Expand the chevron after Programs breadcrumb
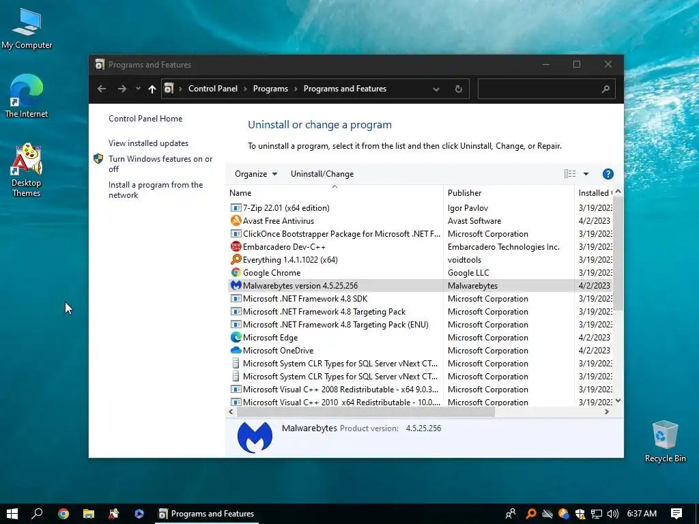 pos(296,89)
